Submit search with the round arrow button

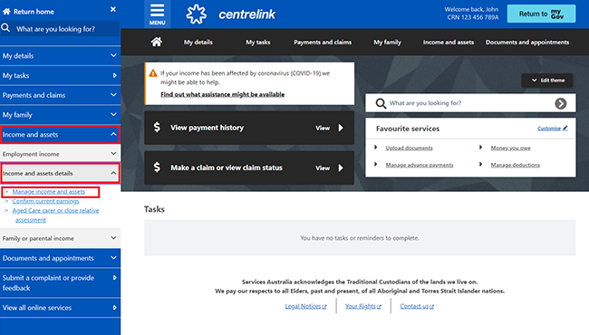click(x=560, y=103)
